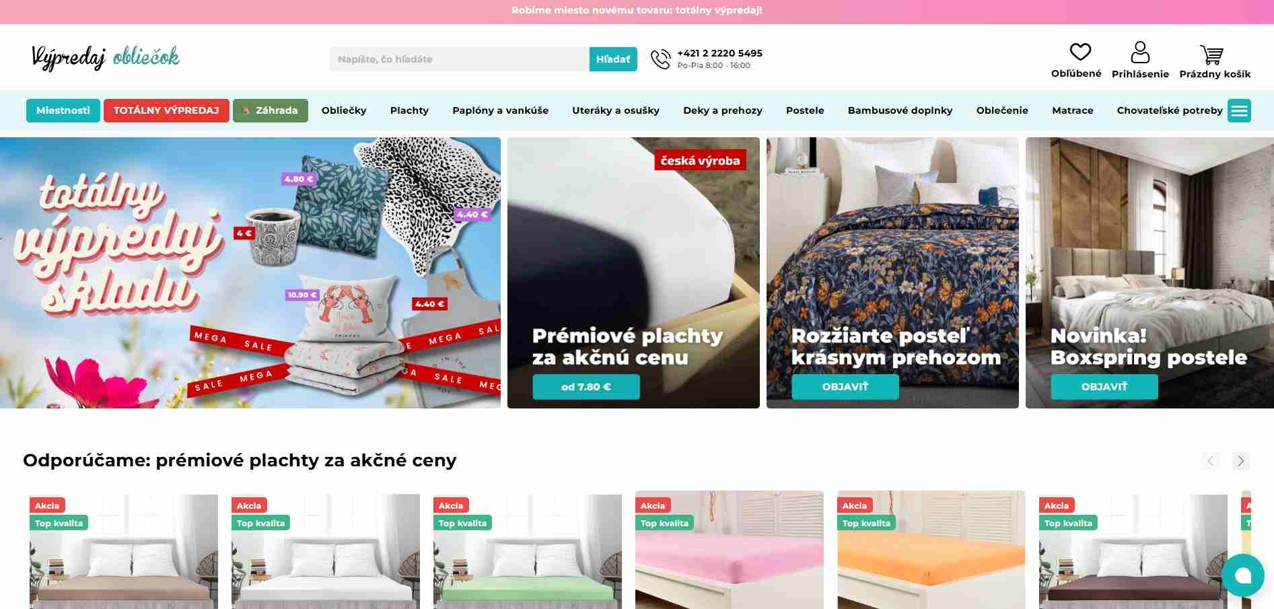This screenshot has height=609, width=1274.
Task: Click the Hľadať search button
Action: (x=613, y=59)
